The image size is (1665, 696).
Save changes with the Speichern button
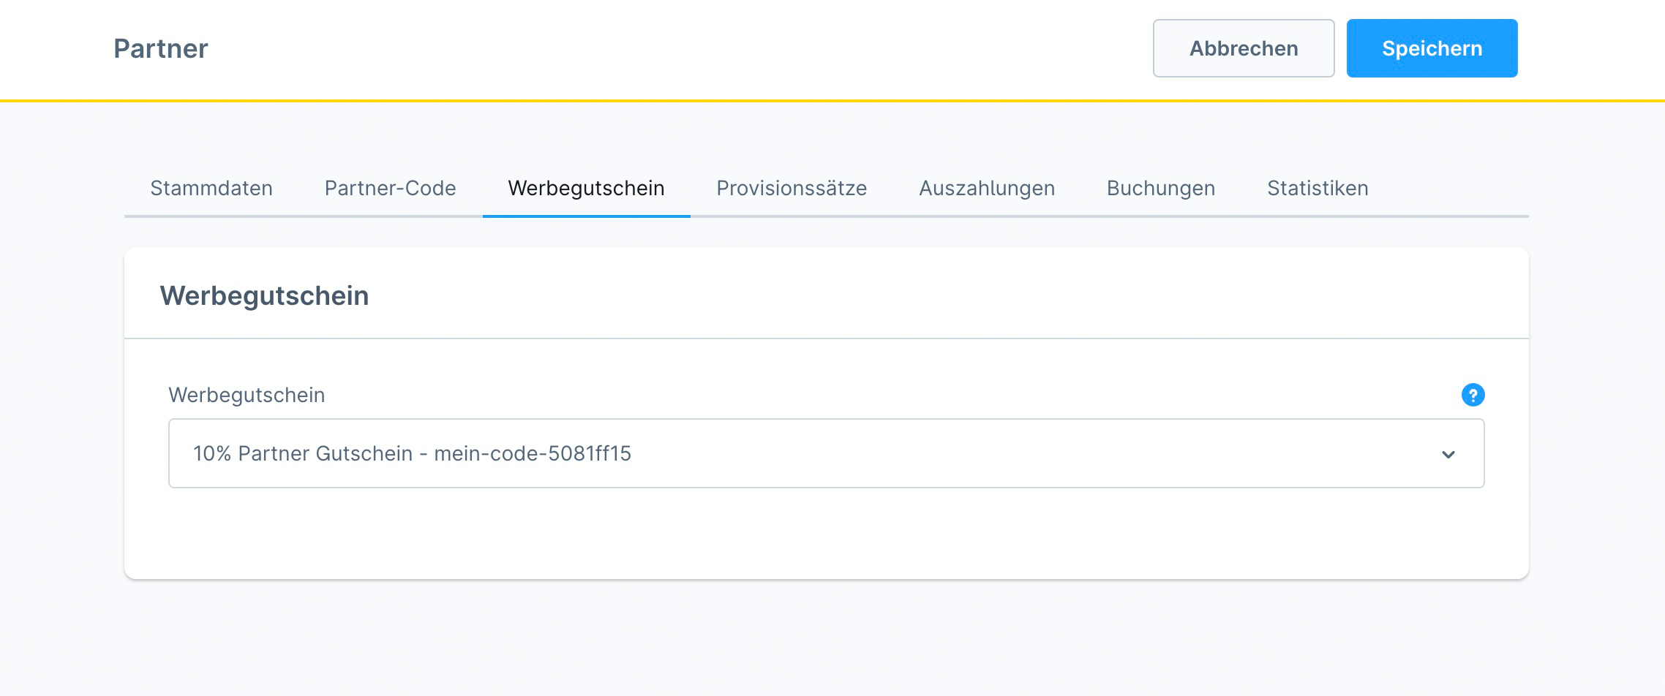tap(1432, 48)
